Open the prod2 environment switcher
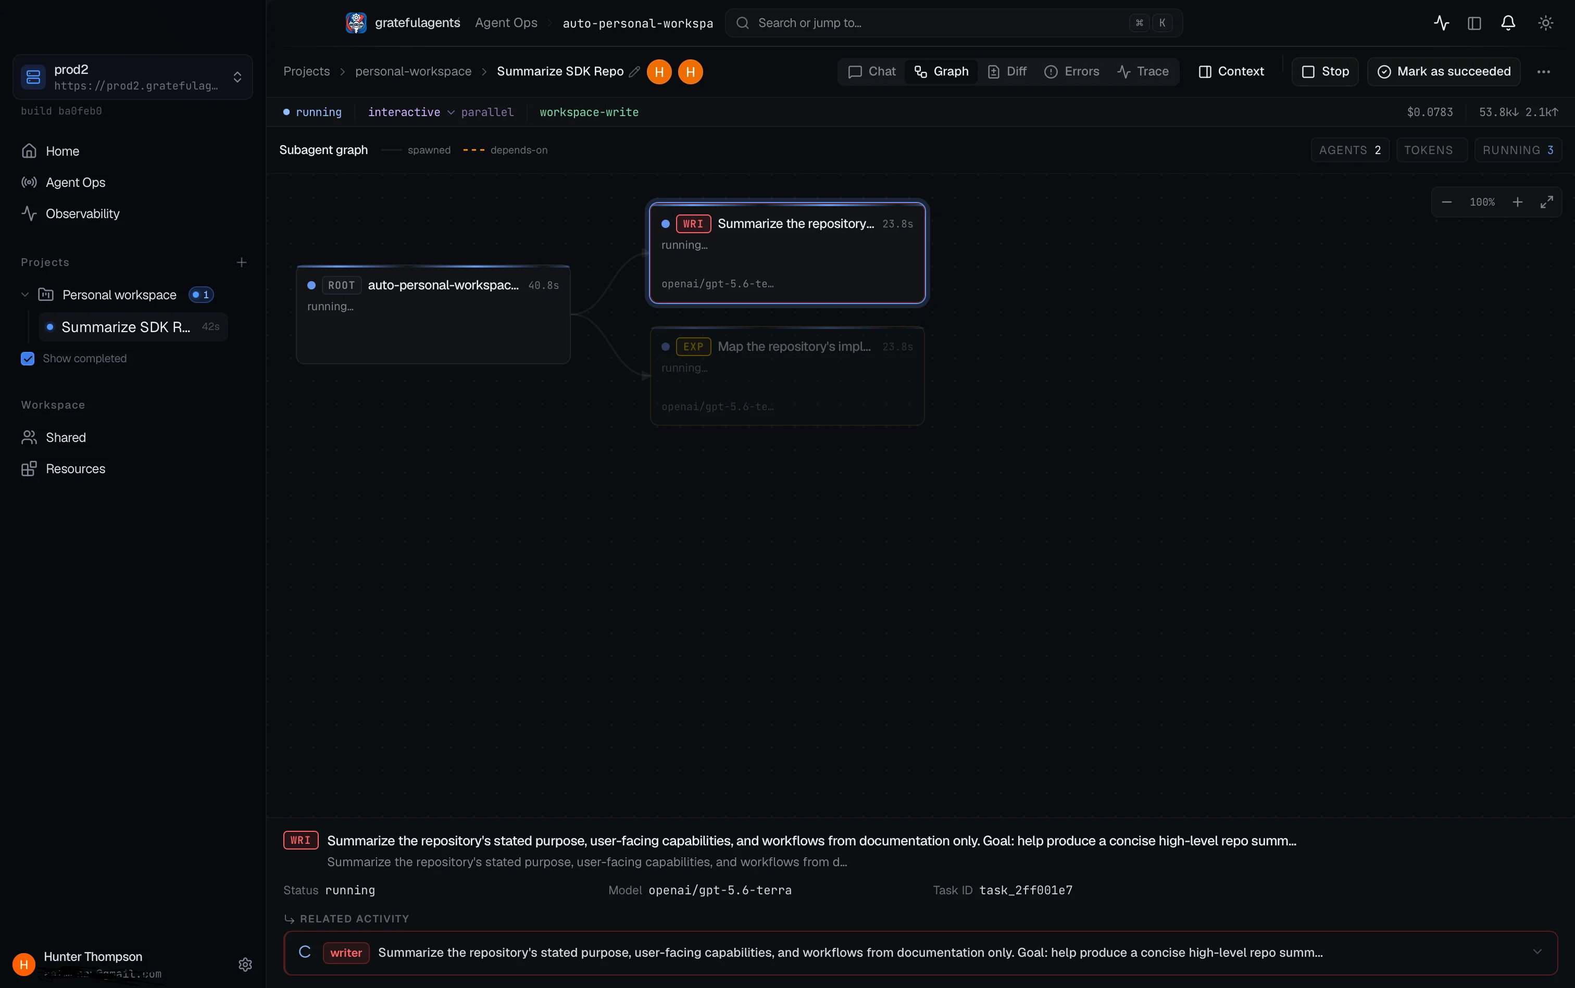This screenshot has width=1575, height=988. click(x=133, y=77)
